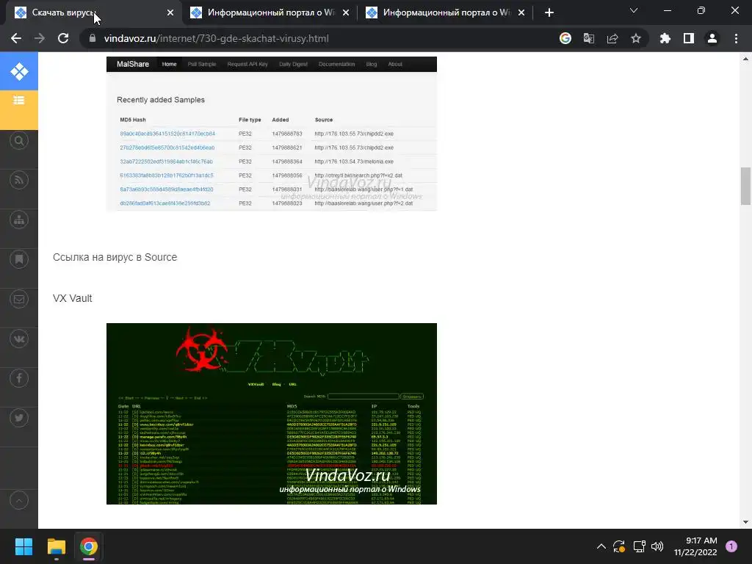Open the sidebar VK social icon
The image size is (752, 564).
coord(19,339)
